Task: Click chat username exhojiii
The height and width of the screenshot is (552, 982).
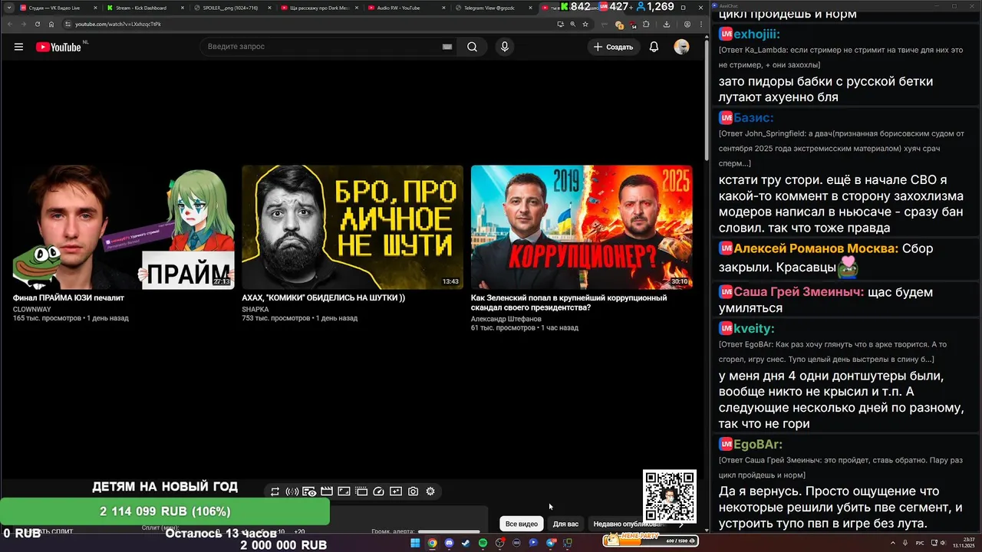Action: (756, 34)
